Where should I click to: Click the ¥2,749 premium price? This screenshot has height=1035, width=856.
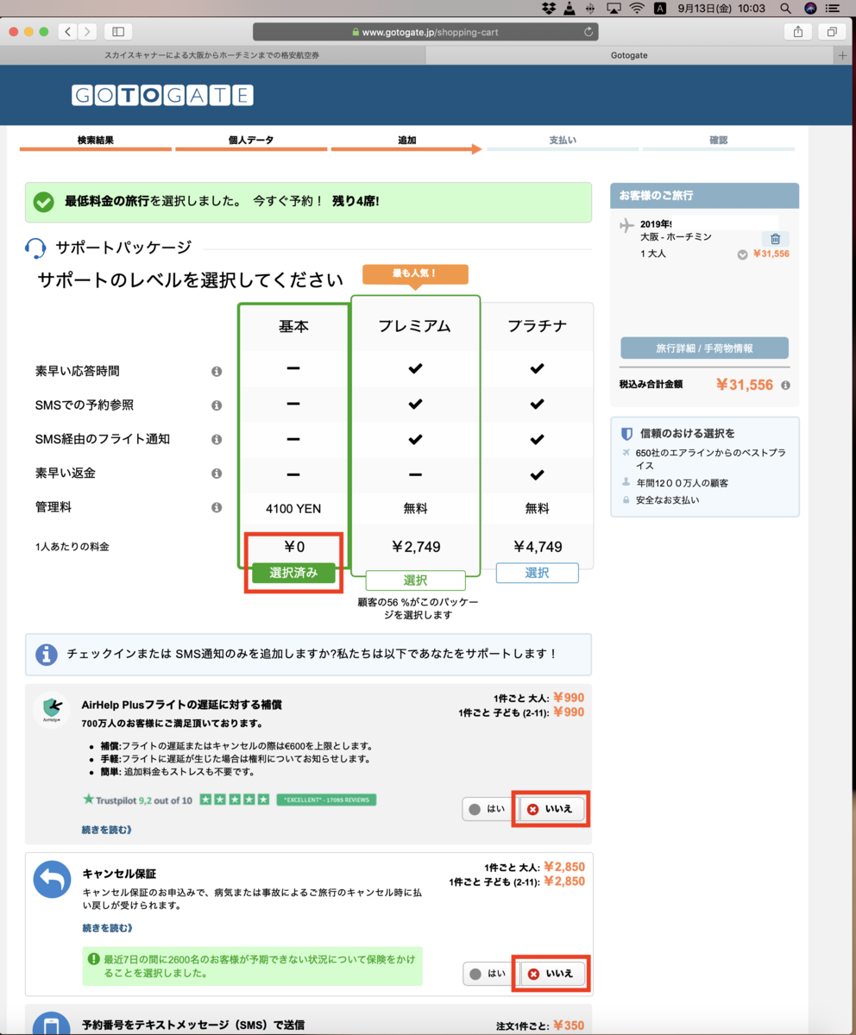[415, 546]
